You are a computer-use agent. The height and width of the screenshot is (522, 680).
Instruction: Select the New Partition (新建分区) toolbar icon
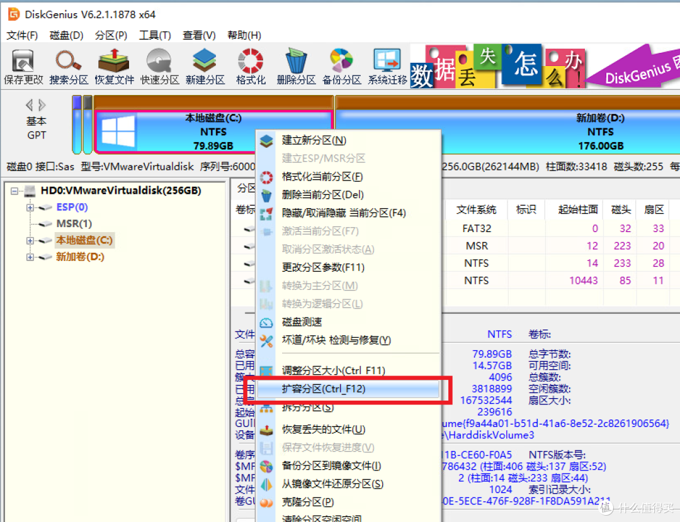[205, 67]
